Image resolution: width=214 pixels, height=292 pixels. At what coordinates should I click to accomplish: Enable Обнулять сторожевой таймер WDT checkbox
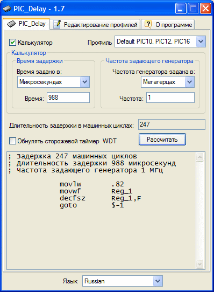tap(12, 141)
